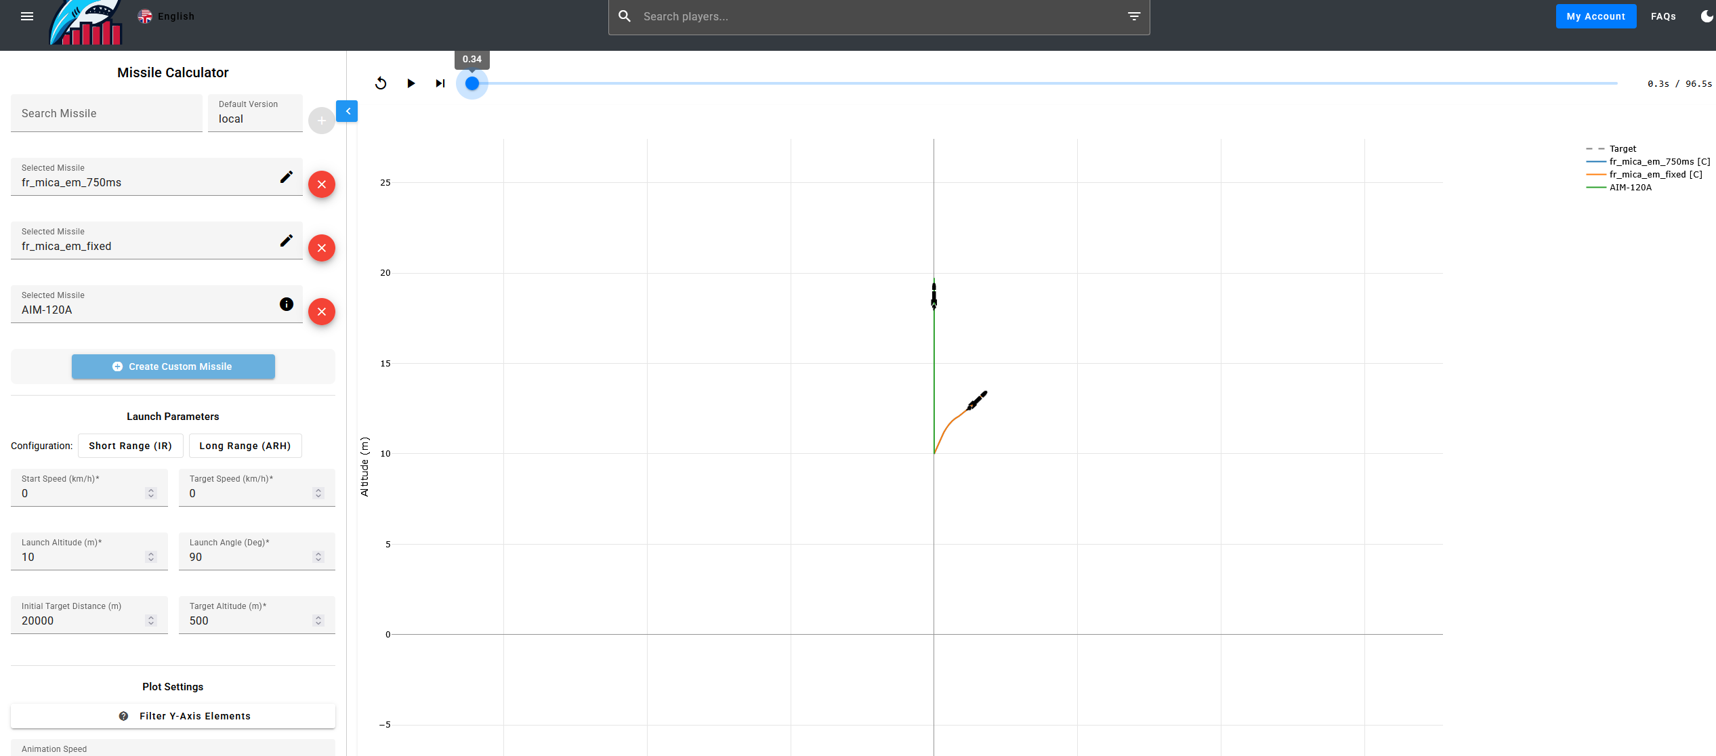Click the timeline slider thumb

[472, 83]
